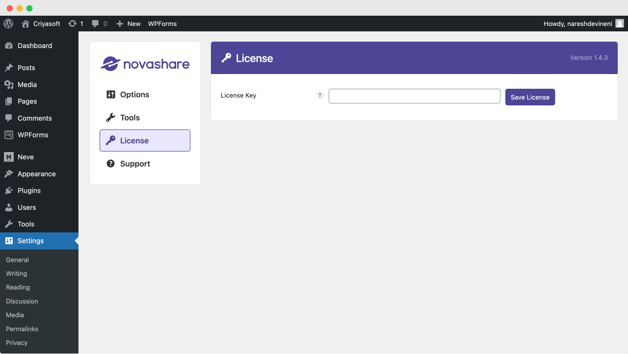This screenshot has width=628, height=354.
Task: Click the plus icon next to New
Action: (120, 24)
